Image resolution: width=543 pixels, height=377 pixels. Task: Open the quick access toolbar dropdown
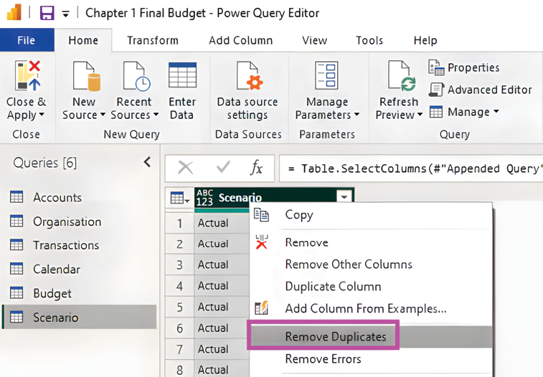(x=65, y=14)
